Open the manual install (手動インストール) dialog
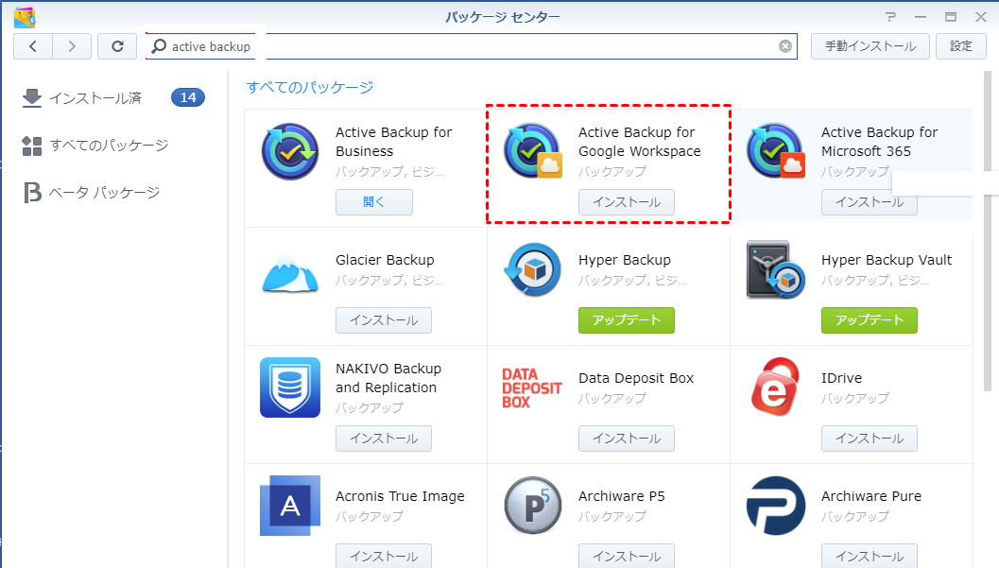Screen dimensions: 999x568 click(x=870, y=46)
